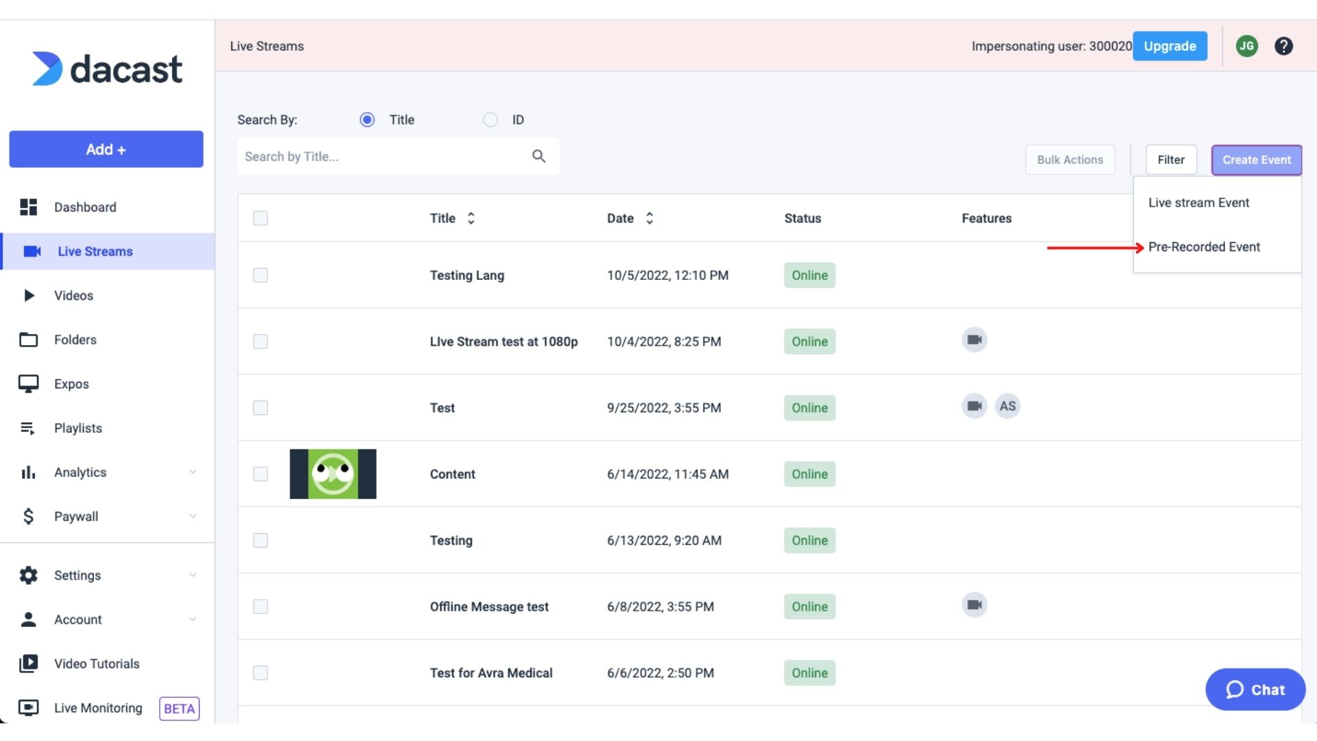Open Live Monitoring in sidebar

click(x=98, y=708)
